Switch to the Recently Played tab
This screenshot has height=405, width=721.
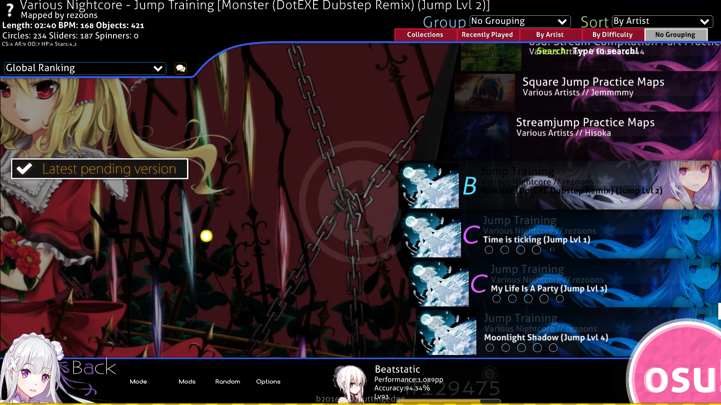coord(488,35)
